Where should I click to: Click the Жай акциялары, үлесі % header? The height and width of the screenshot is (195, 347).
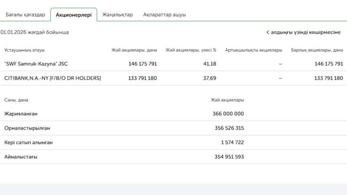click(191, 50)
